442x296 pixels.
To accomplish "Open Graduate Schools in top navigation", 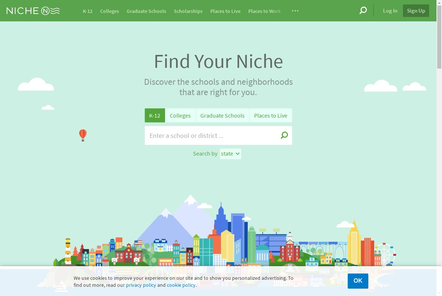I will click(x=146, y=11).
